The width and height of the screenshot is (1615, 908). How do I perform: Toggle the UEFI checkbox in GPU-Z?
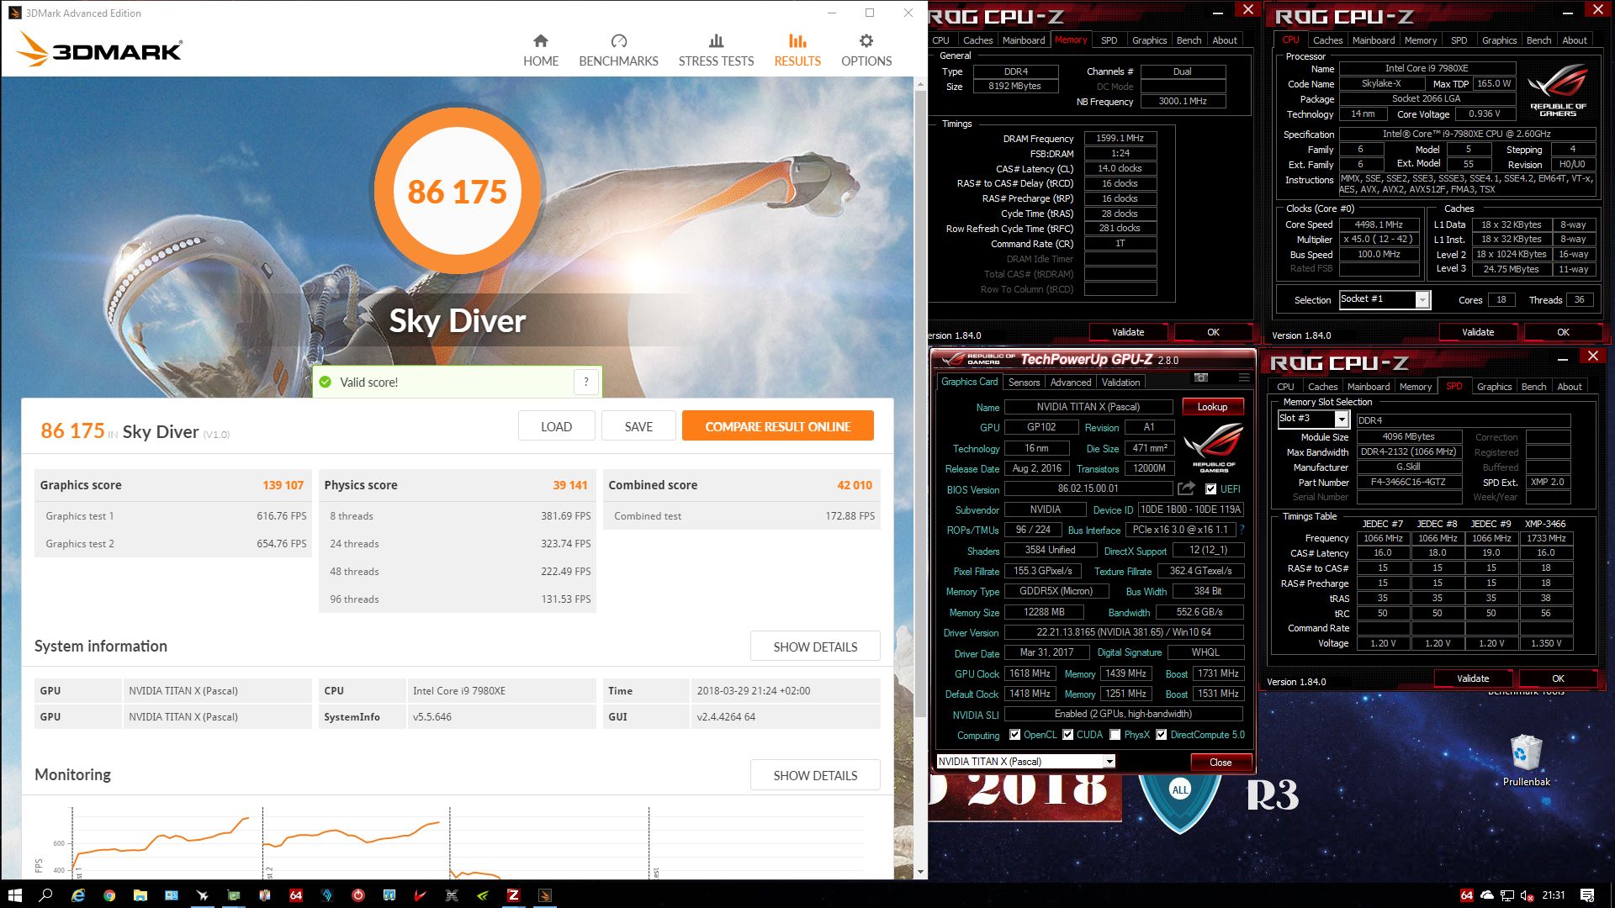(x=1211, y=488)
